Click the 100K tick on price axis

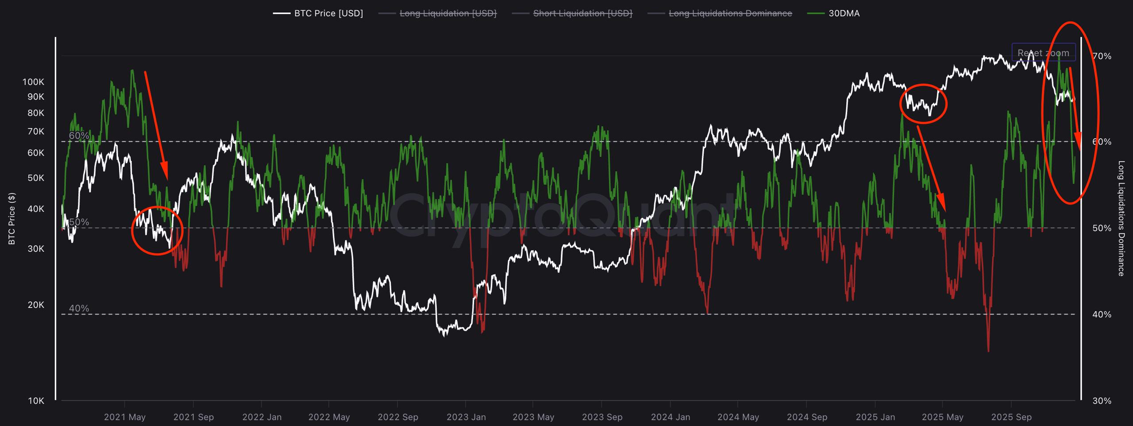click(34, 82)
